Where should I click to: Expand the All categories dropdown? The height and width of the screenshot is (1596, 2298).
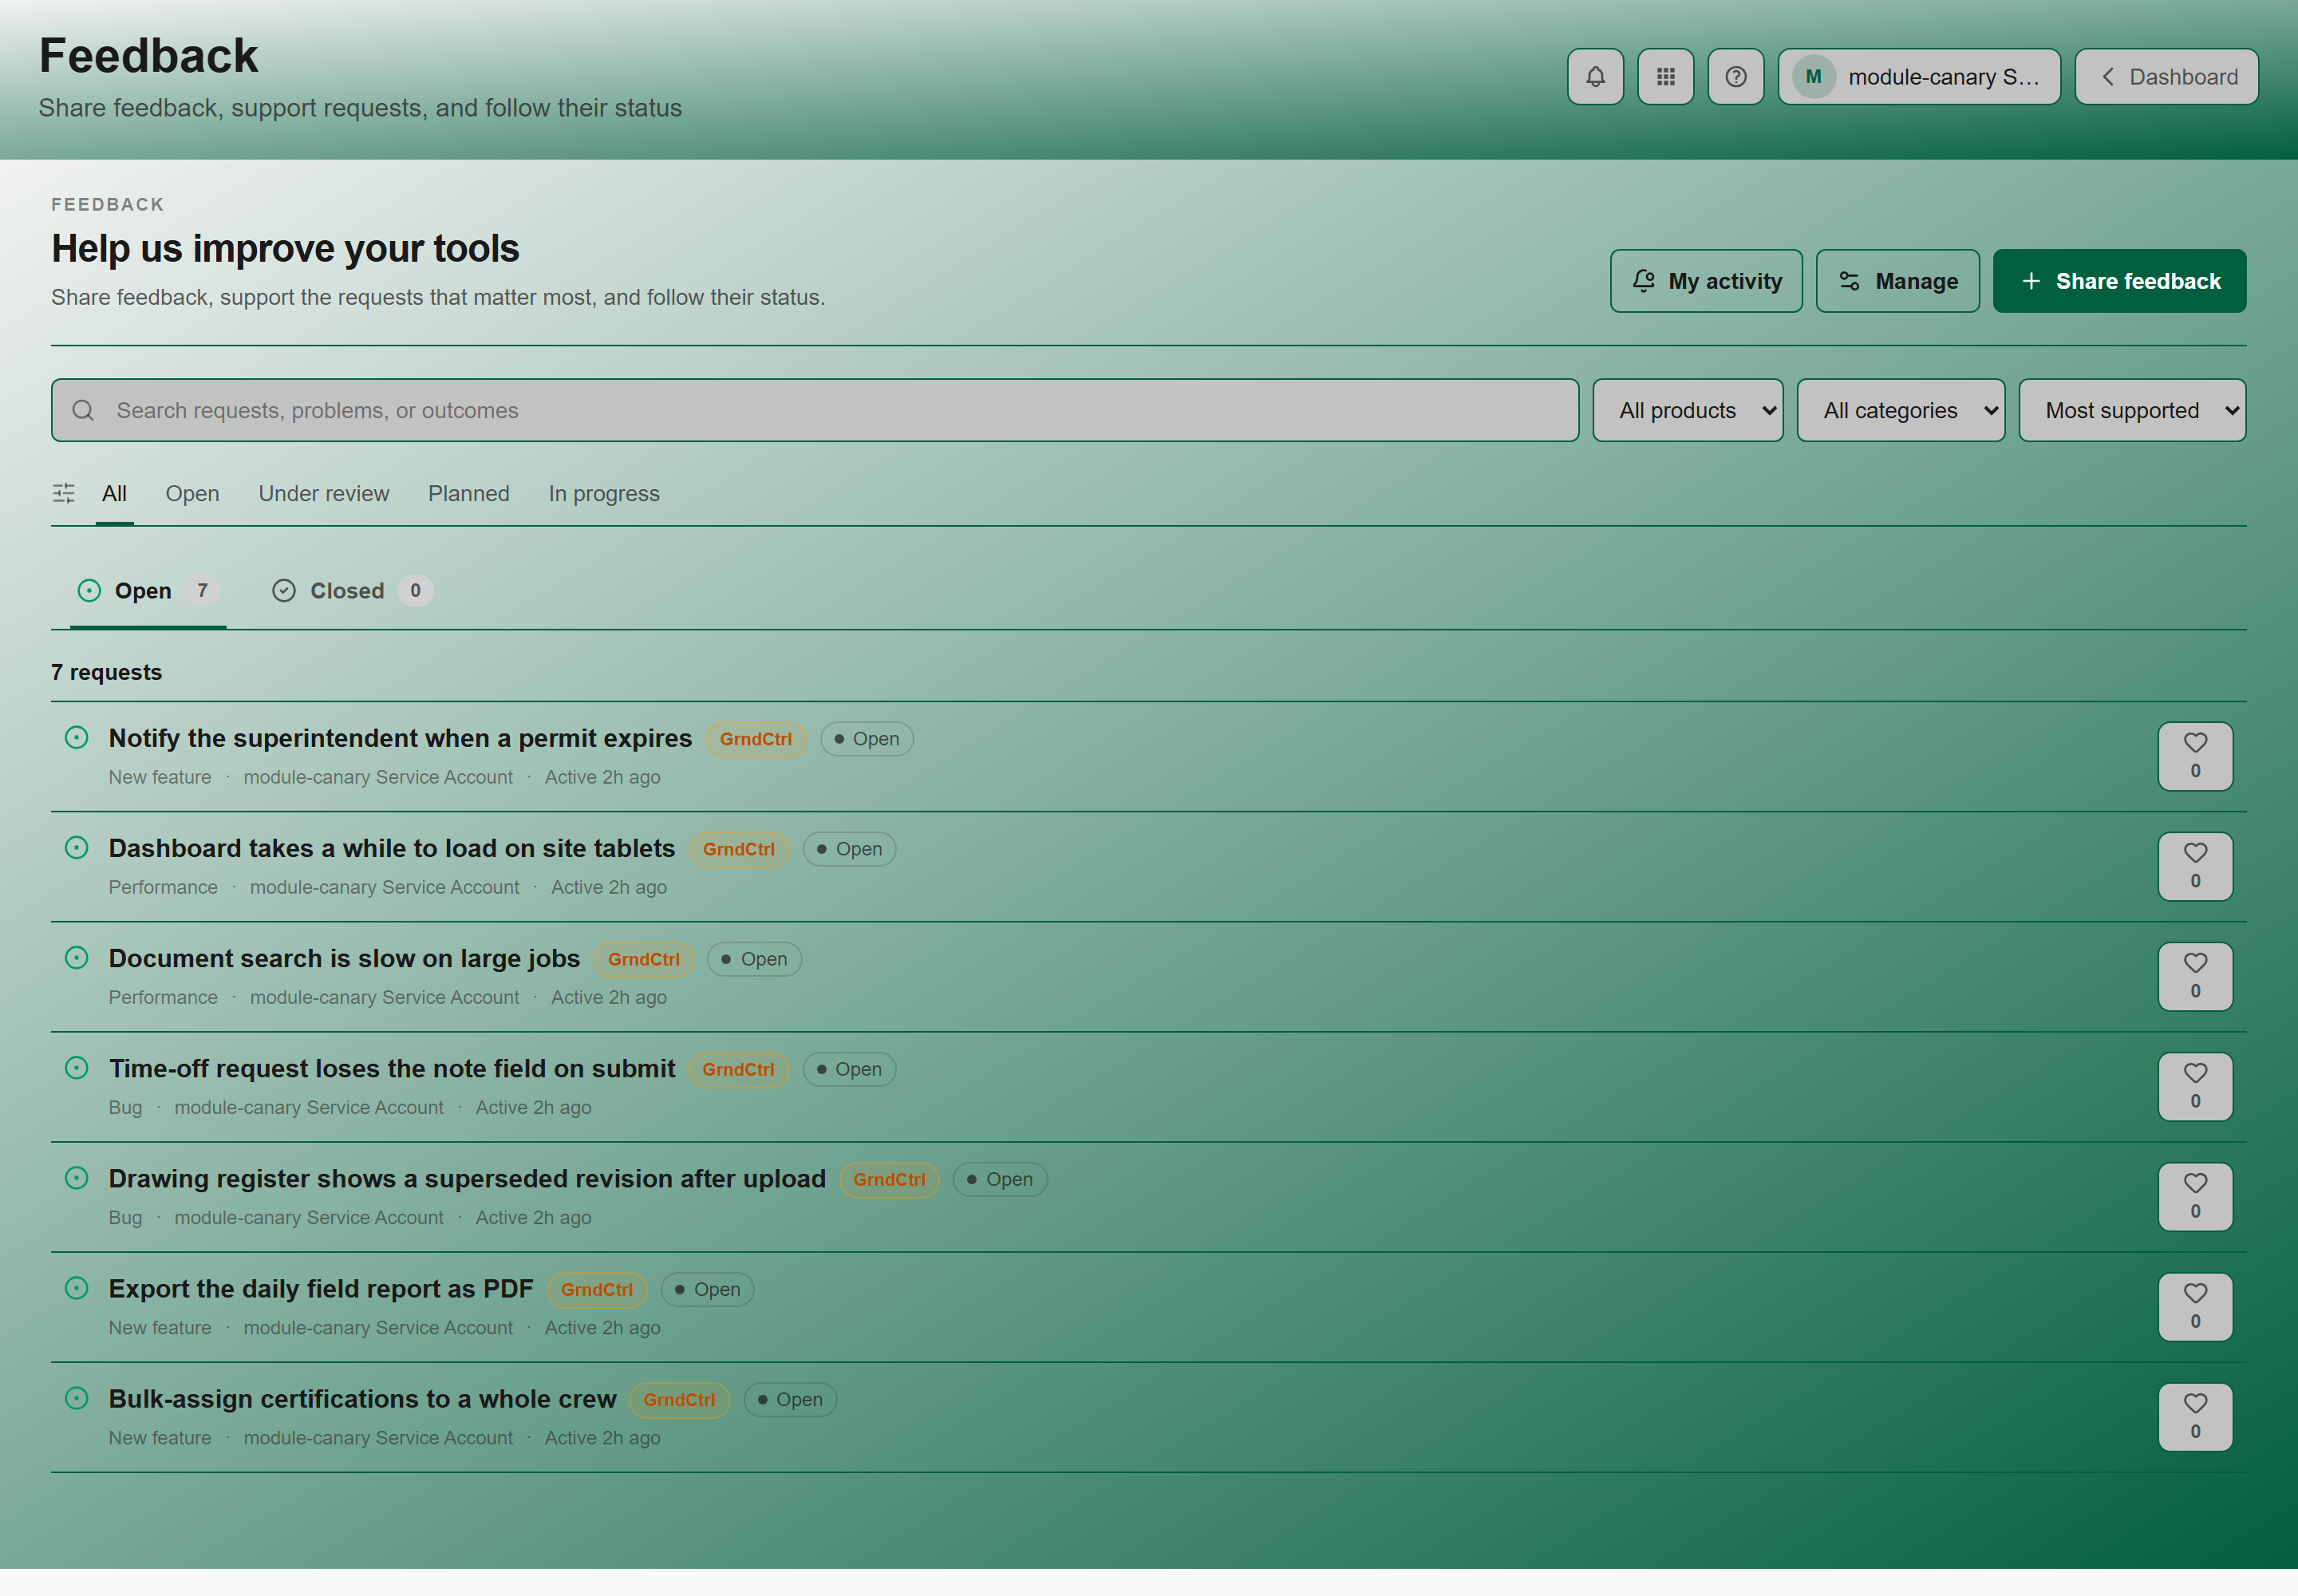pos(1900,410)
